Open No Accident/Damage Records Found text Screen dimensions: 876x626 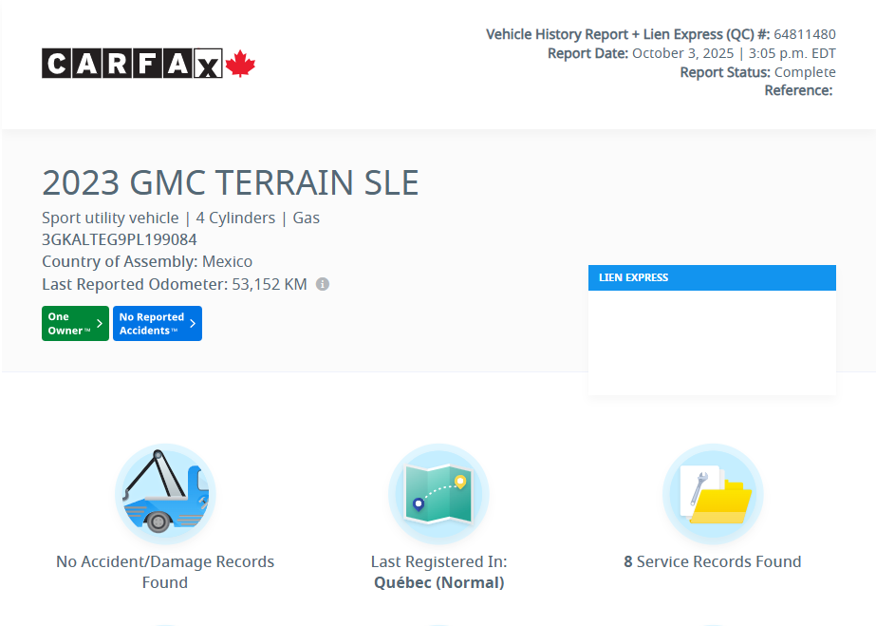tap(165, 572)
